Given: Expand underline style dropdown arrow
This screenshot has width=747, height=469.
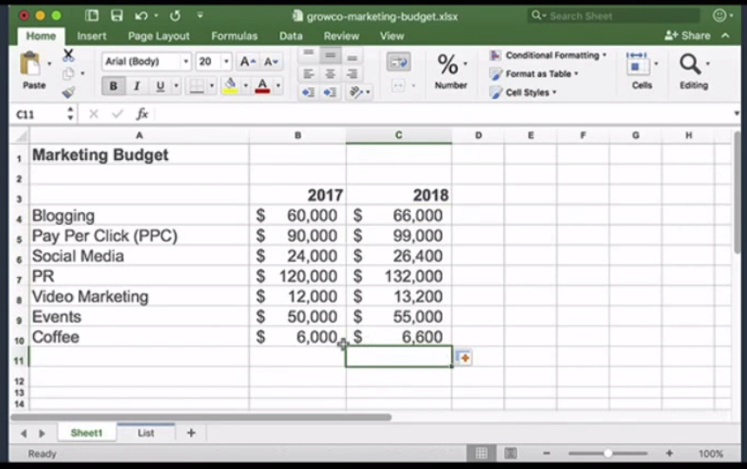Looking at the screenshot, I should click(176, 86).
